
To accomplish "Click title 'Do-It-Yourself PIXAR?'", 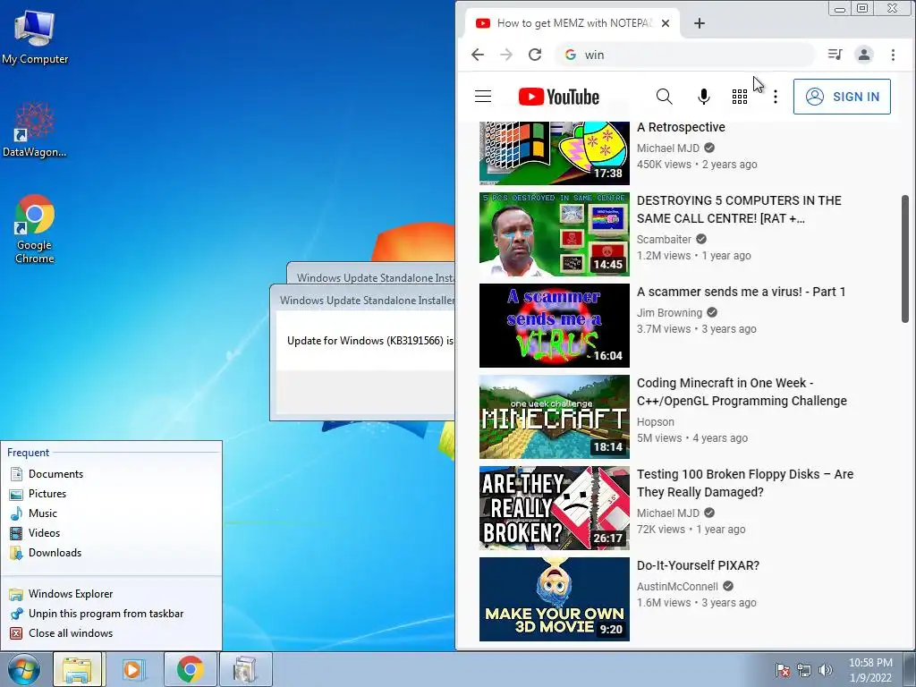I will [x=698, y=565].
